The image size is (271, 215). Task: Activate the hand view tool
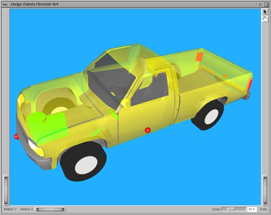[x=265, y=19]
